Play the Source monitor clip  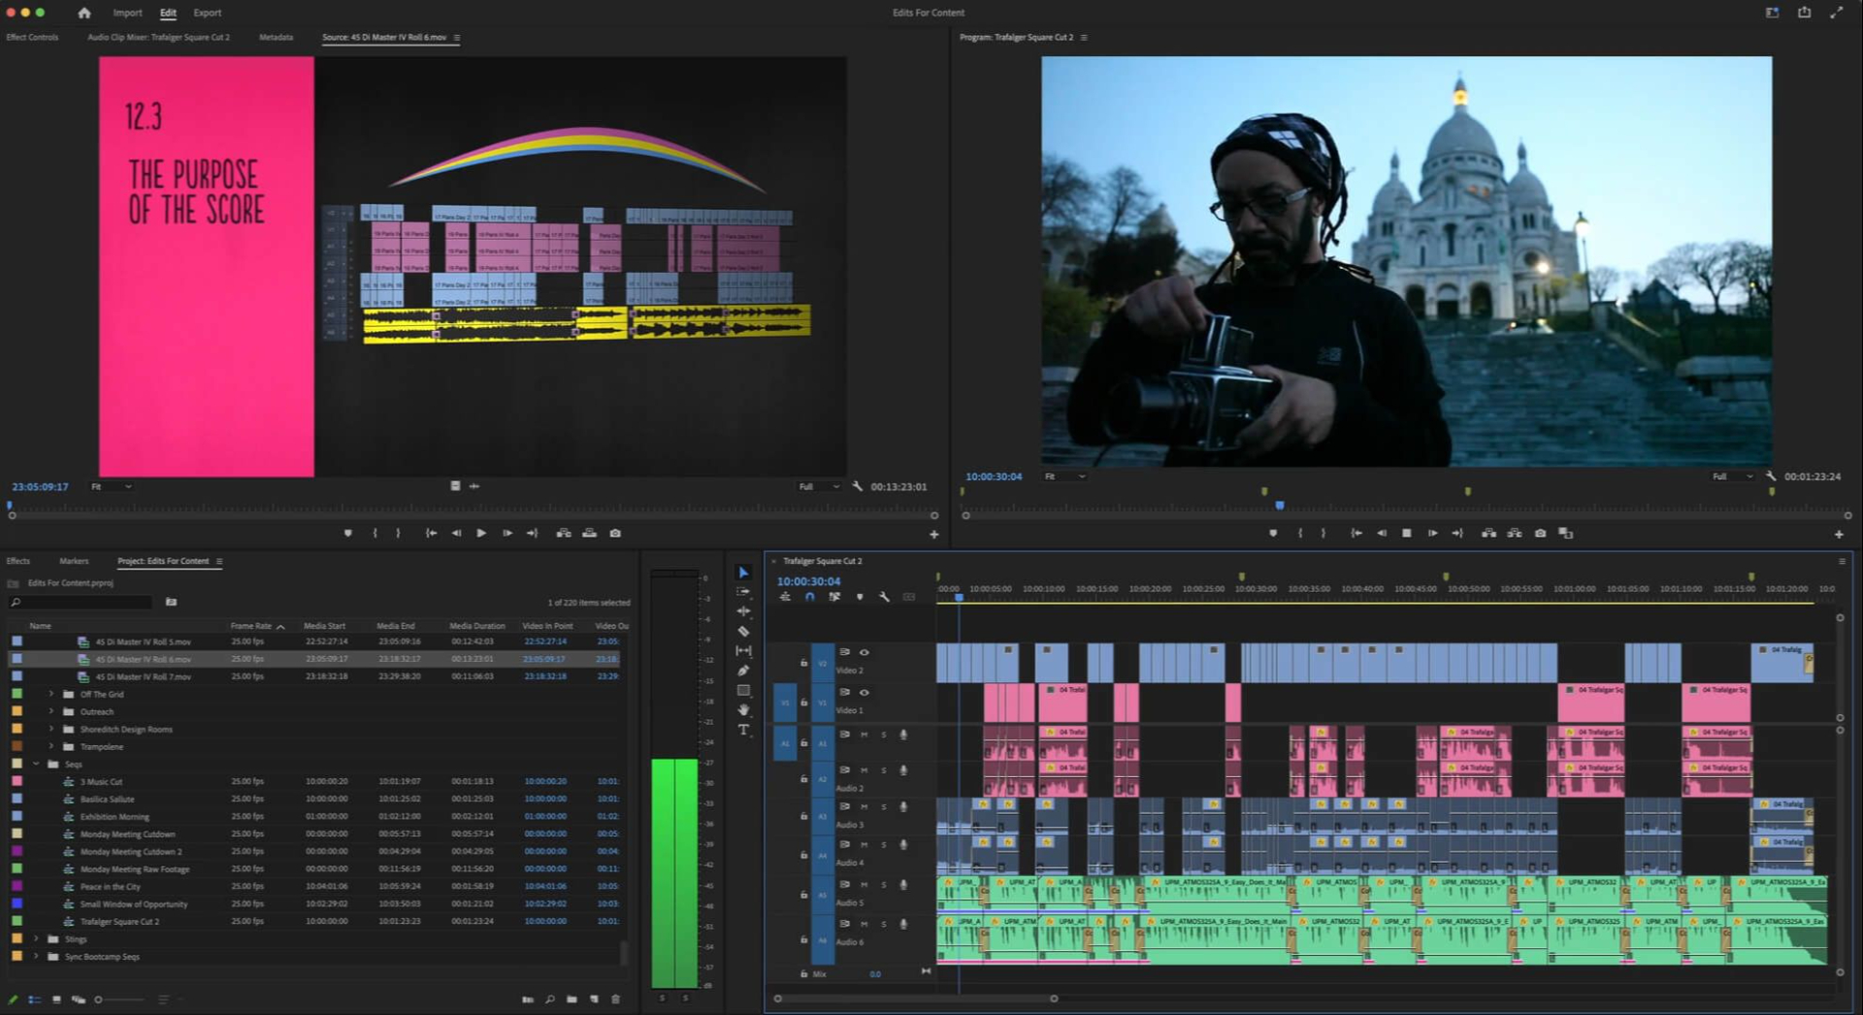point(481,534)
